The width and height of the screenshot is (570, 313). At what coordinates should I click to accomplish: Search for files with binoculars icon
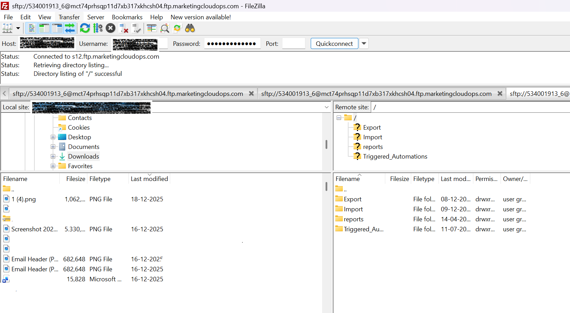pyautogui.click(x=190, y=28)
